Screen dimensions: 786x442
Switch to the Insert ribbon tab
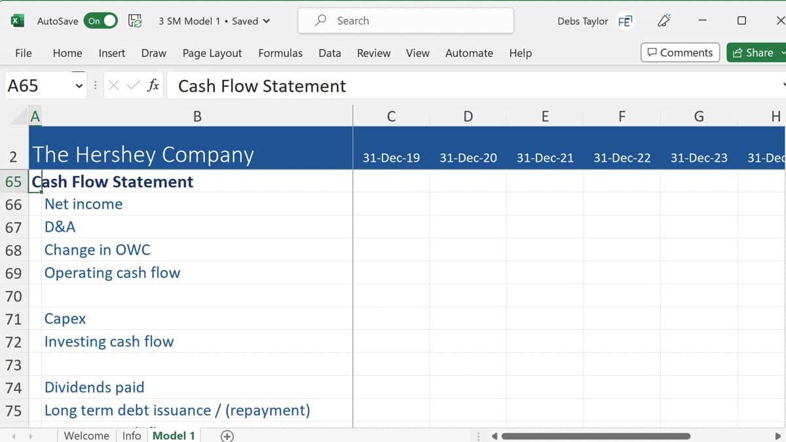pyautogui.click(x=112, y=53)
